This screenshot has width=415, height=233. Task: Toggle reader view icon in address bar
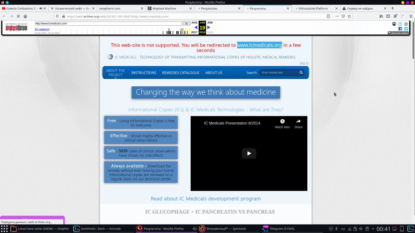click(x=328, y=16)
